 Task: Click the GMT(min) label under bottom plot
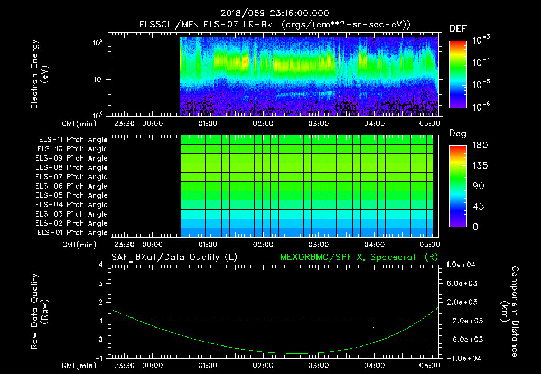click(x=79, y=366)
